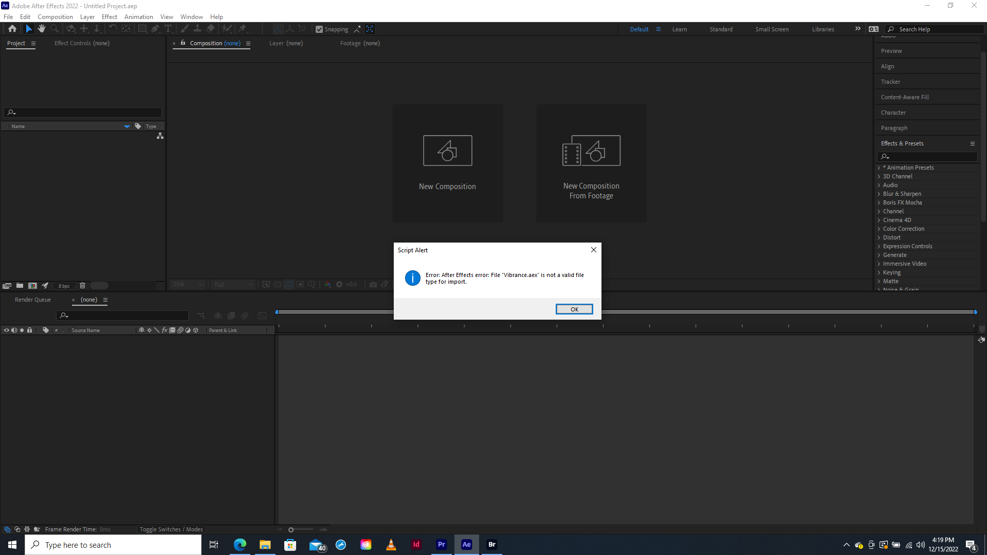Switch to the Render Queue tab
987x555 pixels.
[x=32, y=300]
